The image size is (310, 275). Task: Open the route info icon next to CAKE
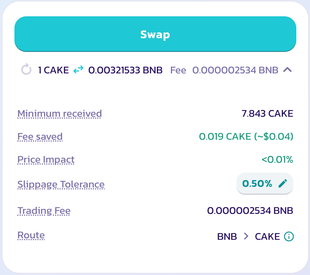tap(289, 236)
